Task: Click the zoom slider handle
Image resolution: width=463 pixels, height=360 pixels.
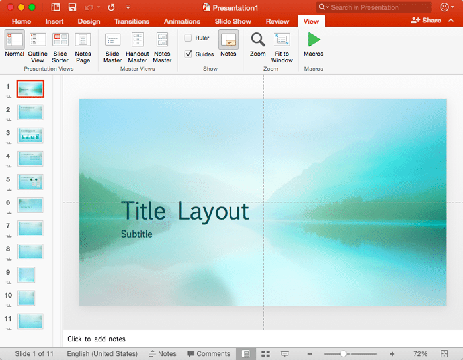Action: [343, 353]
